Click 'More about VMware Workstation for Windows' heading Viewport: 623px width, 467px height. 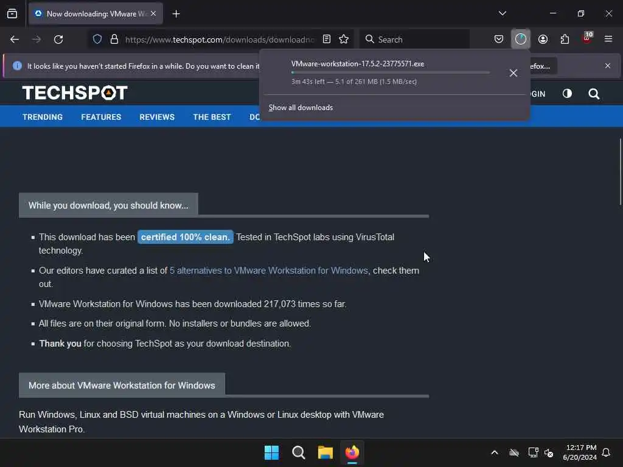click(122, 386)
